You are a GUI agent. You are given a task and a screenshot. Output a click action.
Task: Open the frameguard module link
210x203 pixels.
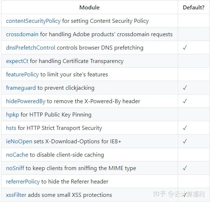click(21, 88)
